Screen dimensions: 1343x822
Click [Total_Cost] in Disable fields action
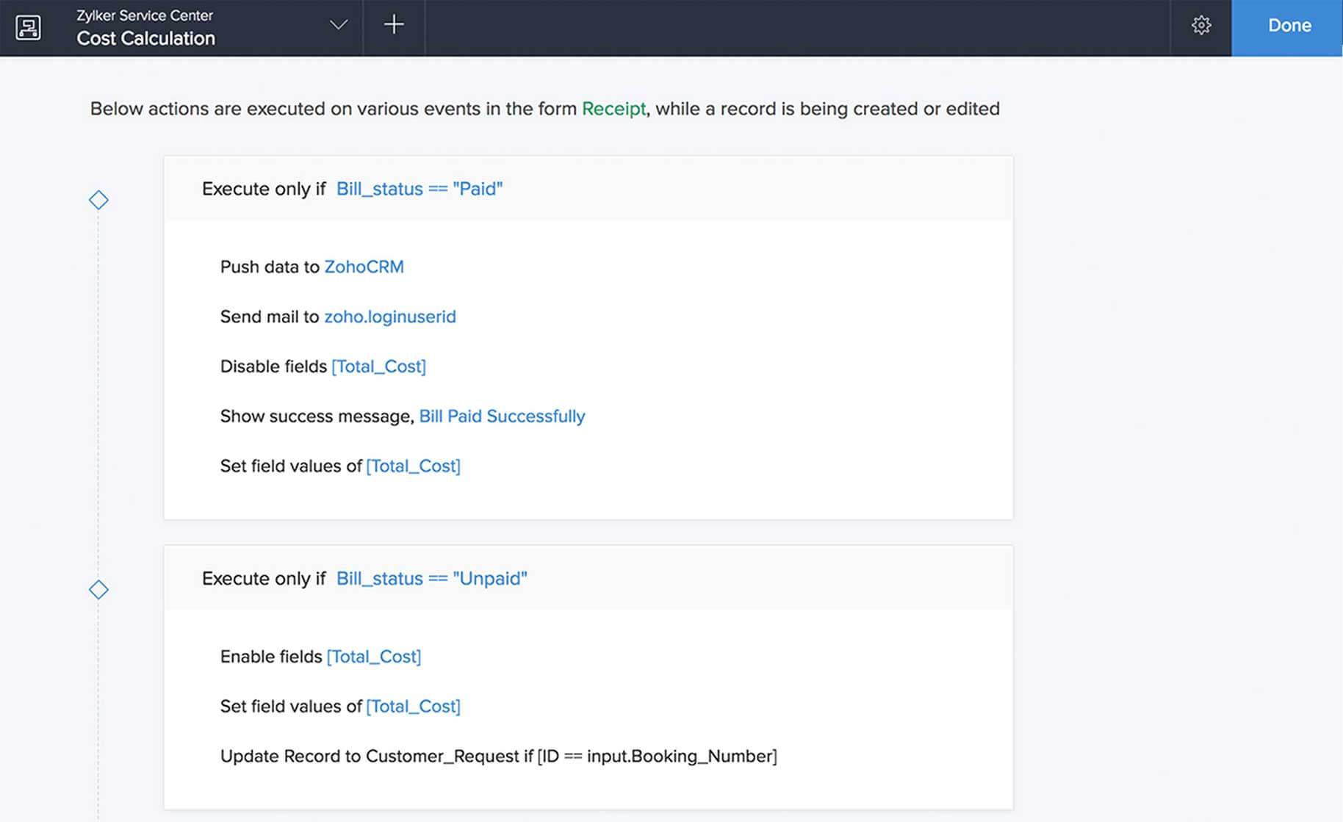(378, 367)
